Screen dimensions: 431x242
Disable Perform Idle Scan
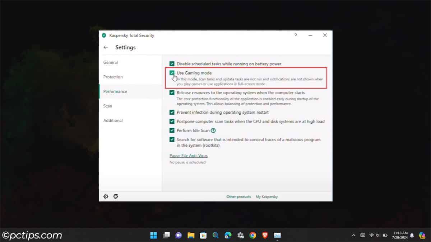172,130
